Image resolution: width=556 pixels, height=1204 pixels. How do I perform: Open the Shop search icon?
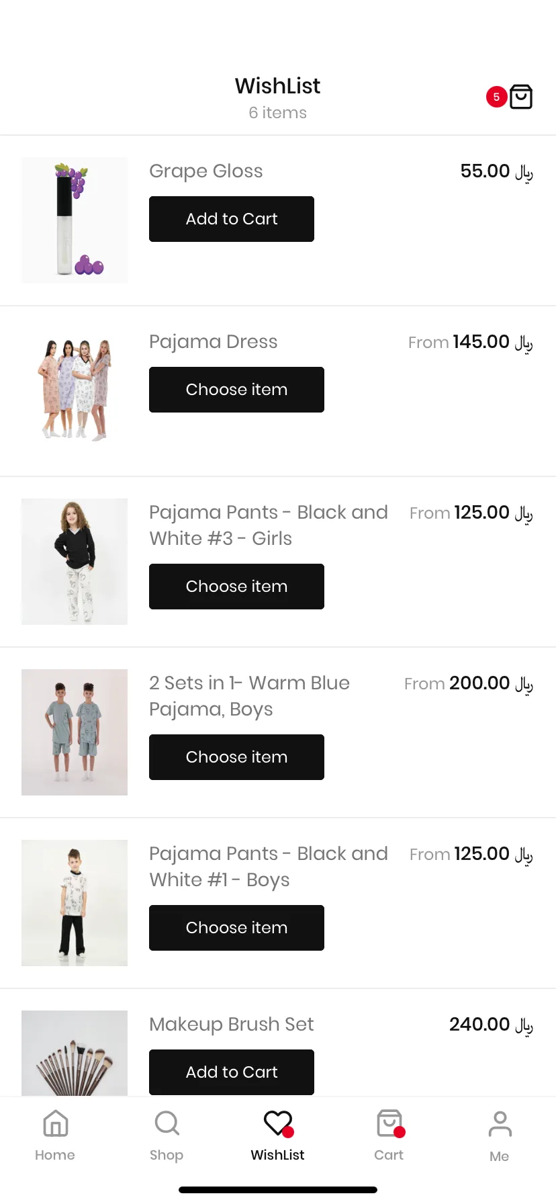pos(167,1123)
